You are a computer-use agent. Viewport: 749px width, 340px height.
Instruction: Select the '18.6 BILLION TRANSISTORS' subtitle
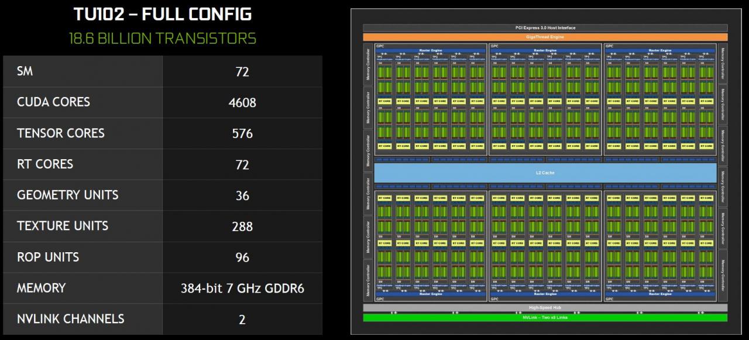pyautogui.click(x=163, y=39)
